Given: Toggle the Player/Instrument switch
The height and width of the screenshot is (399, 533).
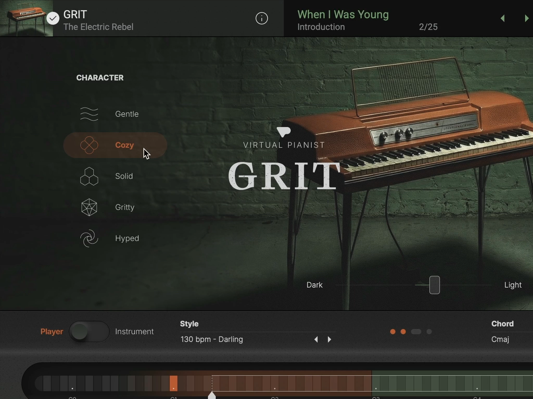Looking at the screenshot, I should point(89,331).
